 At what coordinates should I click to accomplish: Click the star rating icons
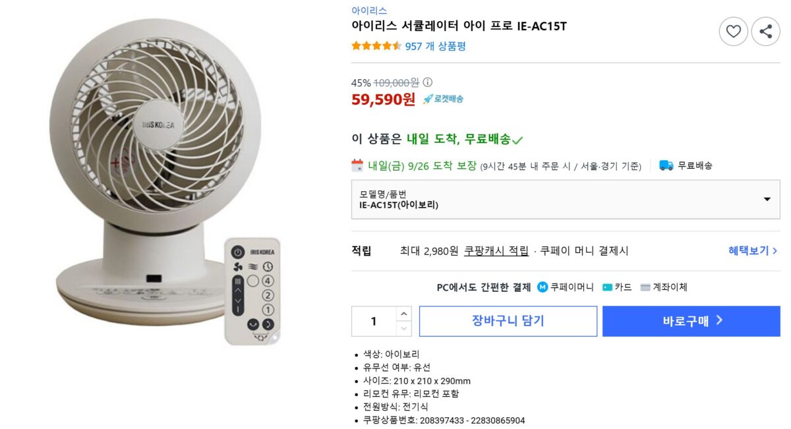point(376,46)
